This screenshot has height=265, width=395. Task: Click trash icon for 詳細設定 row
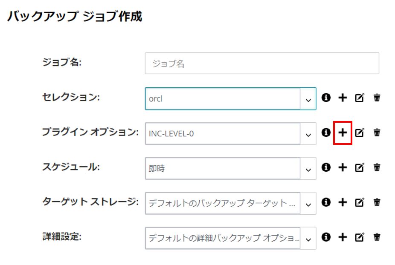click(x=377, y=237)
